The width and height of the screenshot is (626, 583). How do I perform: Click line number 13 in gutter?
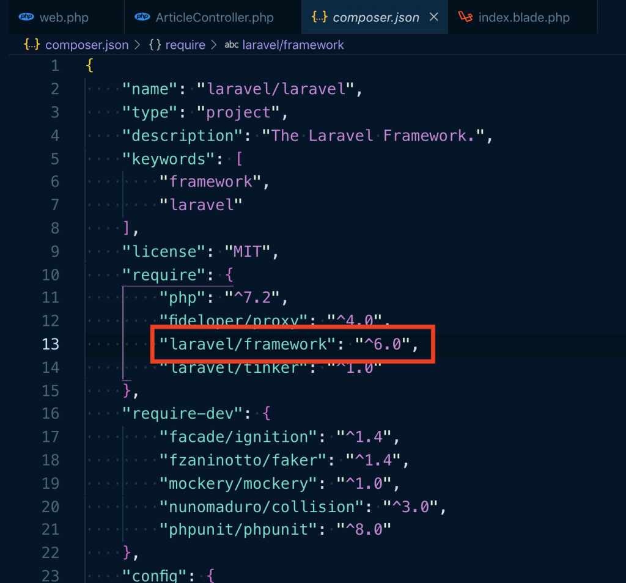[51, 344]
